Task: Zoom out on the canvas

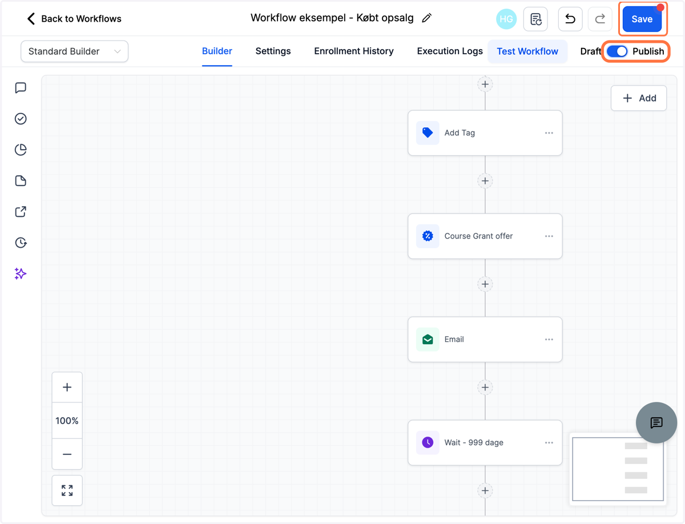Action: (67, 454)
